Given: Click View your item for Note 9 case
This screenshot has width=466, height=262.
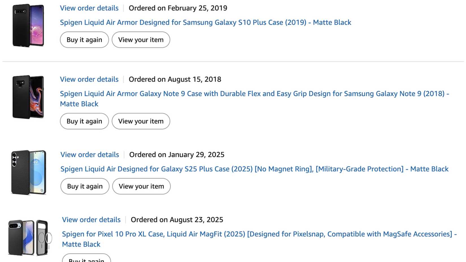Looking at the screenshot, I should (x=141, y=121).
